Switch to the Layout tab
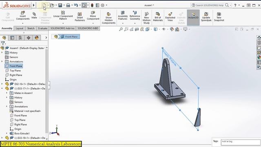This screenshot has width=261, height=147. click(20, 28)
